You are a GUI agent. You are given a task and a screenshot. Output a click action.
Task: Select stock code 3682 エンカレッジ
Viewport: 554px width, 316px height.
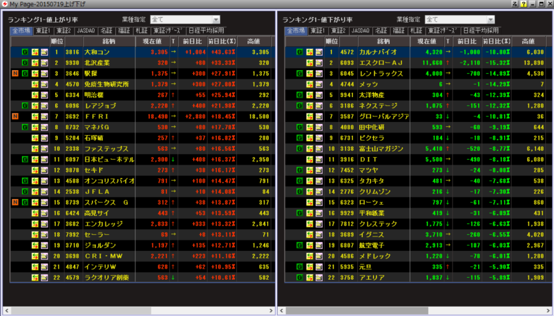[72, 224]
